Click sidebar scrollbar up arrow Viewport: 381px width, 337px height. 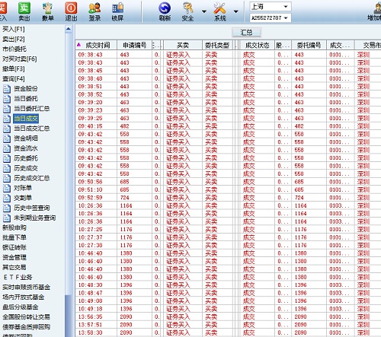[x=69, y=29]
